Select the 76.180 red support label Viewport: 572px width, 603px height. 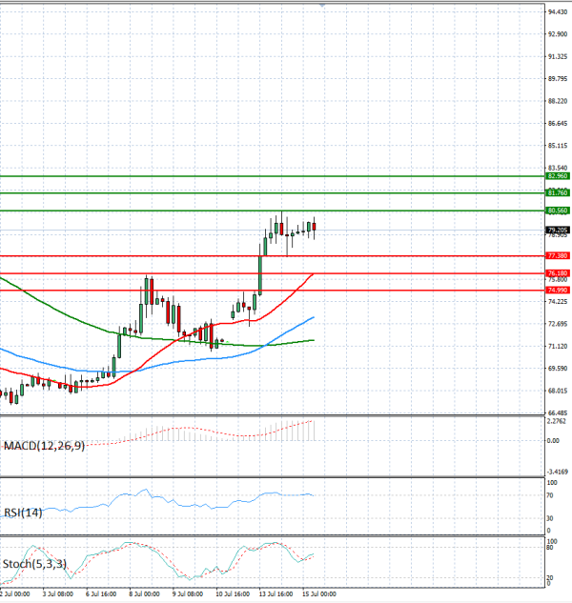tap(558, 273)
